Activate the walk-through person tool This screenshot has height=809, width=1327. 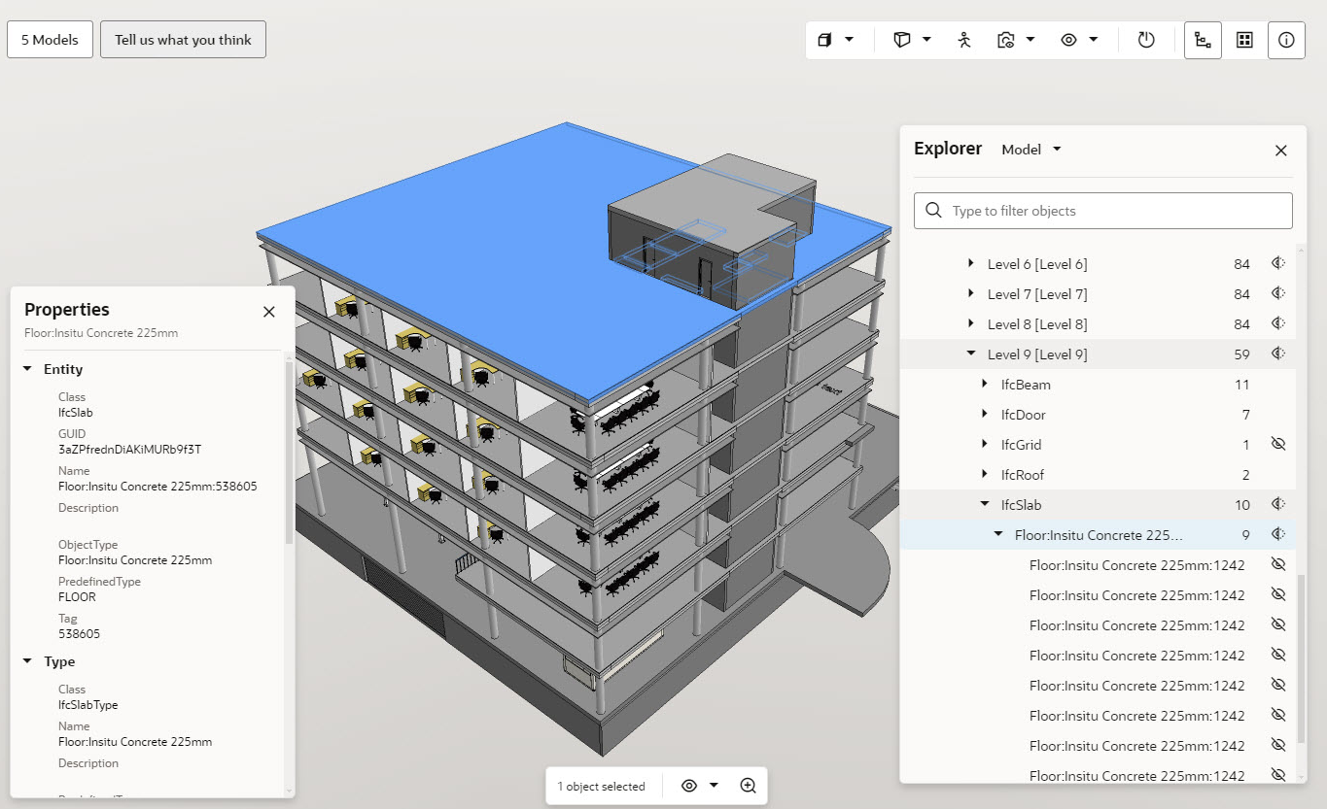click(x=963, y=40)
